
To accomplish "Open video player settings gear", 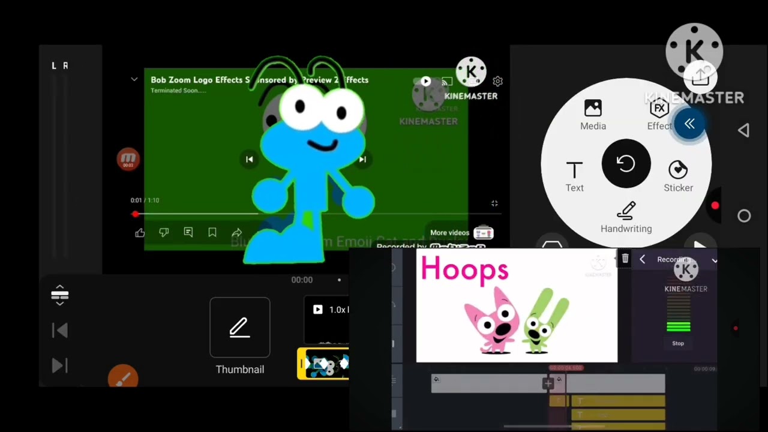I will pos(497,81).
